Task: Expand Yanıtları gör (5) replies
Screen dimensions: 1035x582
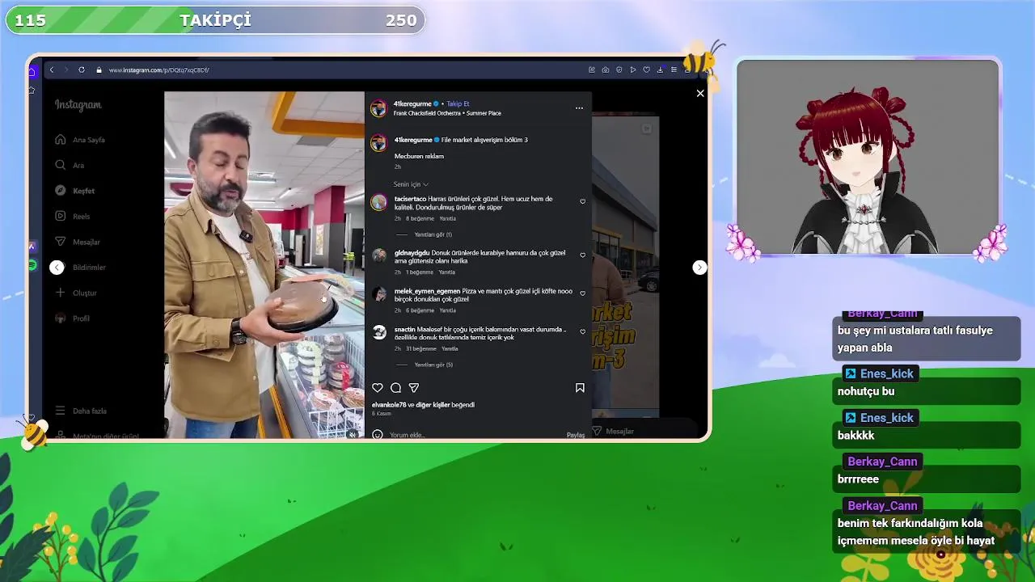Action: 433,365
